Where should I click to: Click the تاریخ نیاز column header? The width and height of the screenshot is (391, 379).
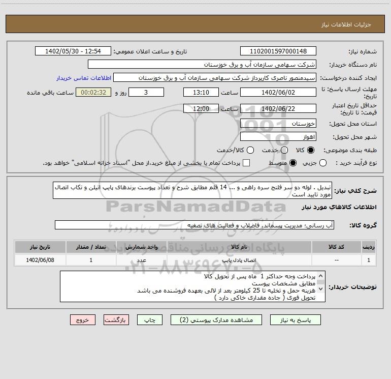tap(40, 247)
